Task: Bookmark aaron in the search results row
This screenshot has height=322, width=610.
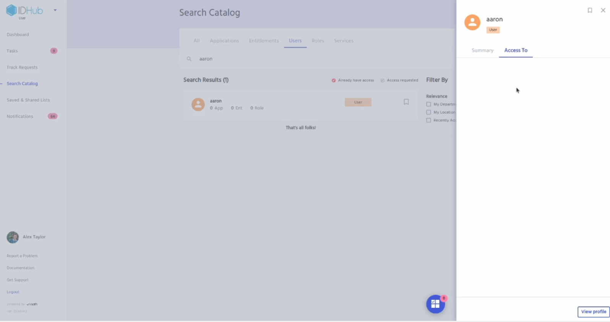Action: pyautogui.click(x=406, y=102)
